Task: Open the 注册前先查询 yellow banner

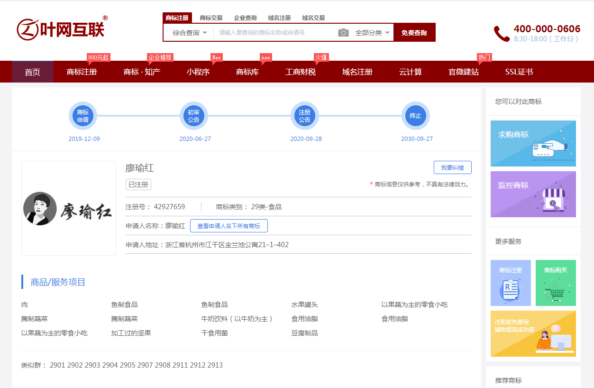Action: pyautogui.click(x=533, y=333)
